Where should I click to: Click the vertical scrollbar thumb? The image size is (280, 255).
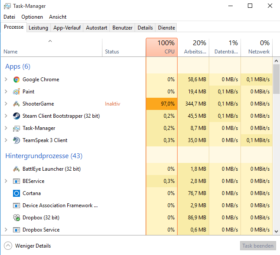click(x=276, y=79)
